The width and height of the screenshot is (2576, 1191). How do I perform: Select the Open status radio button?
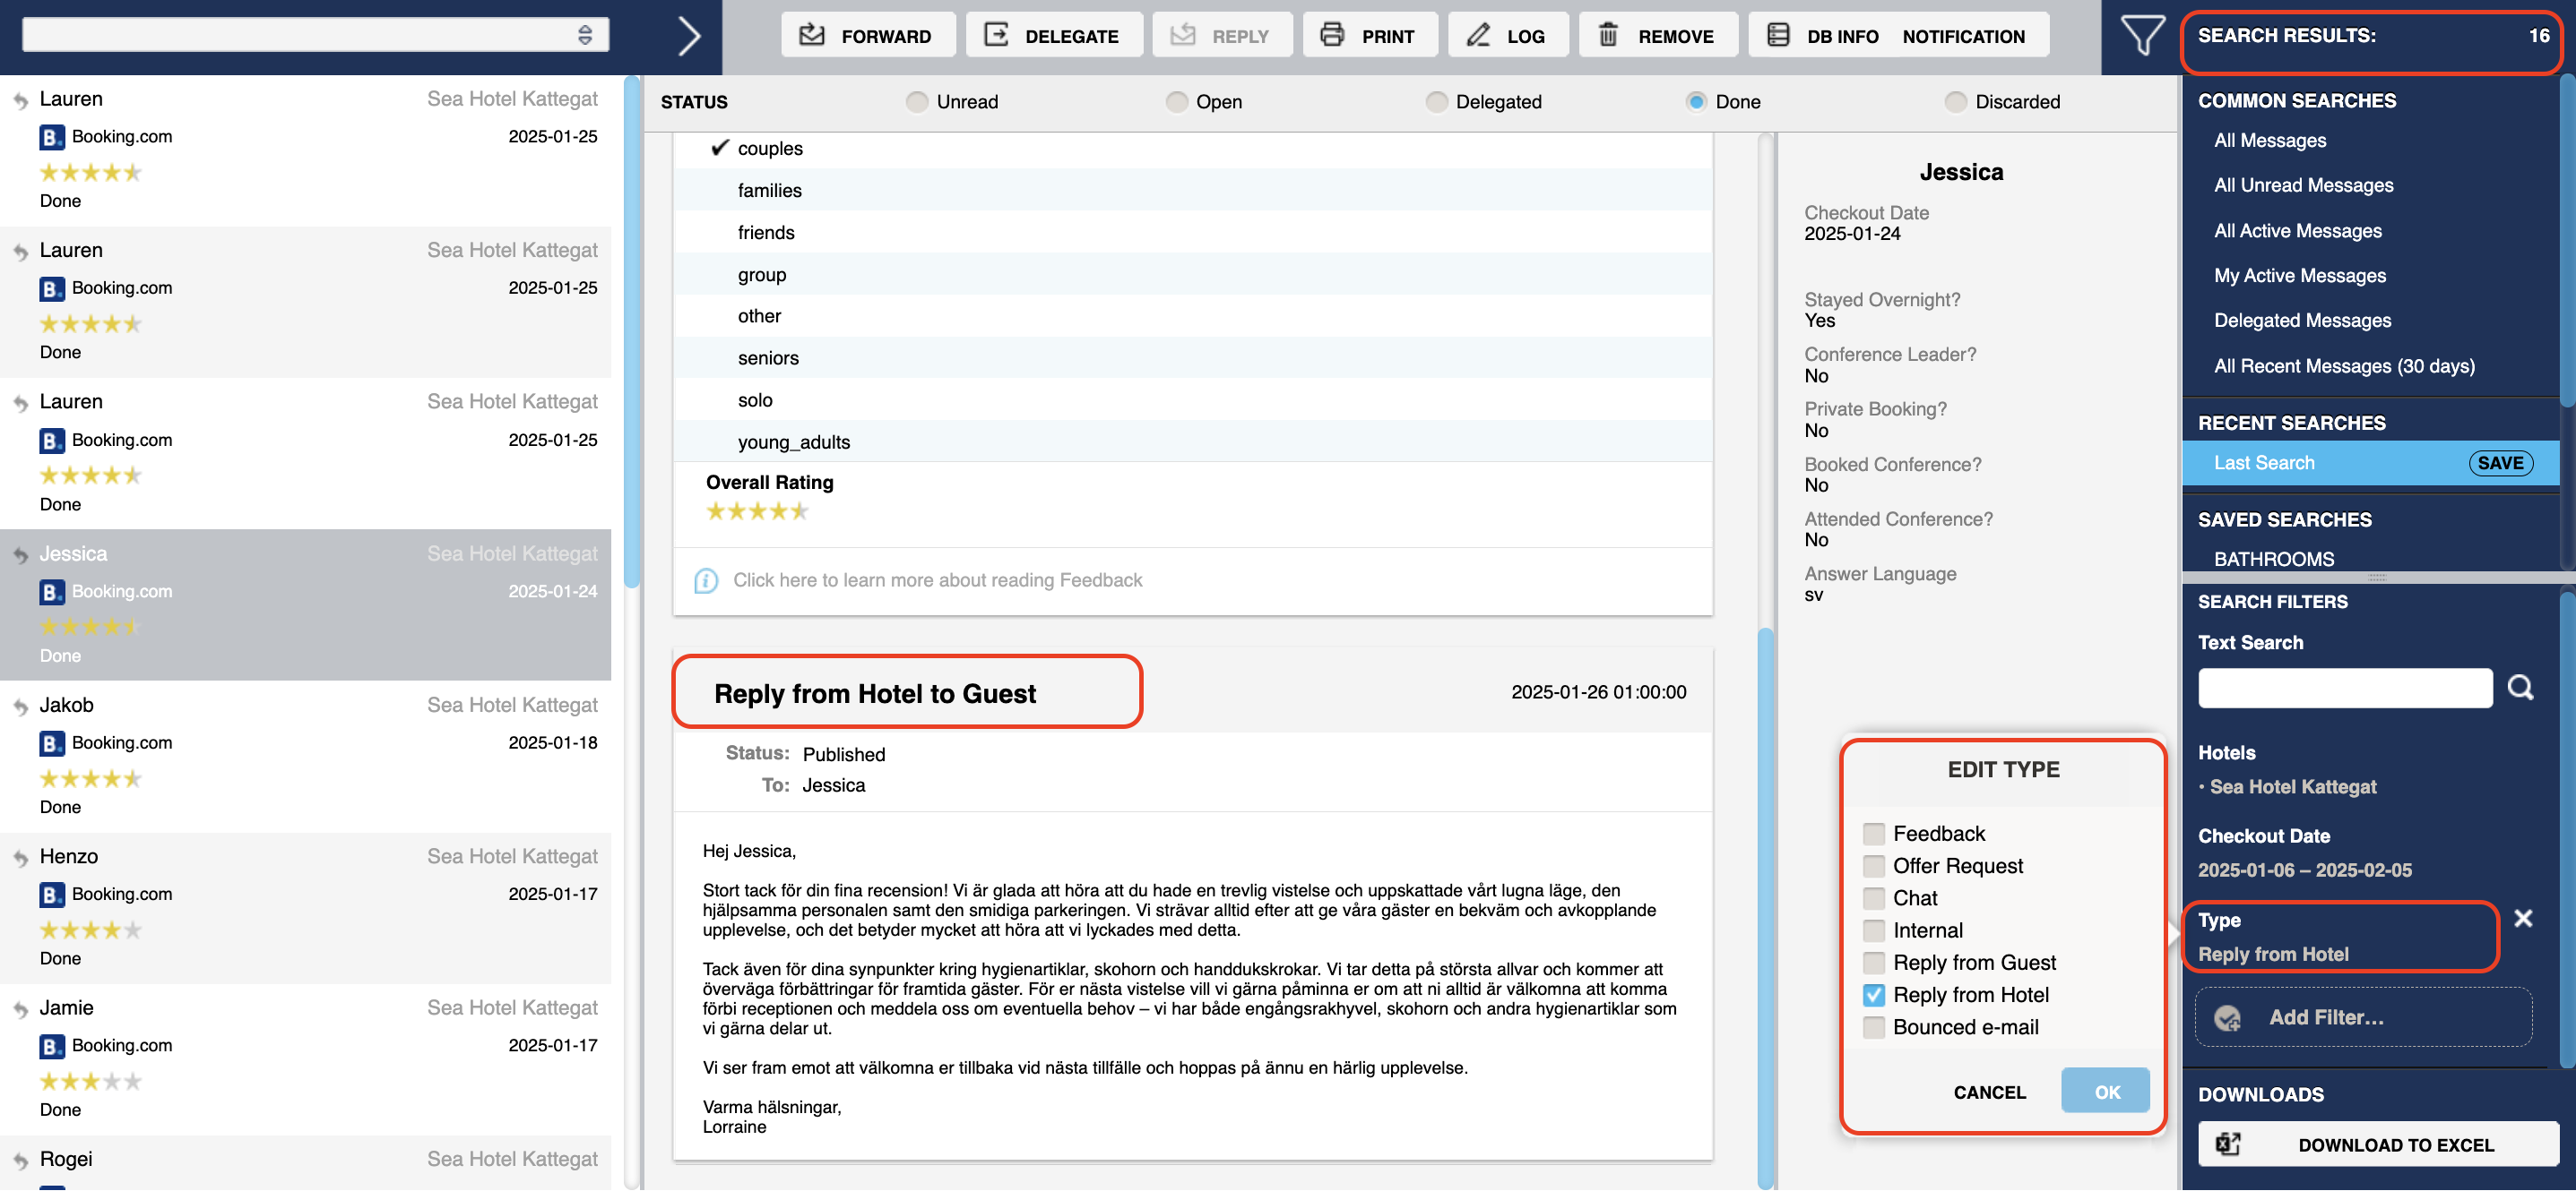click(x=1177, y=102)
